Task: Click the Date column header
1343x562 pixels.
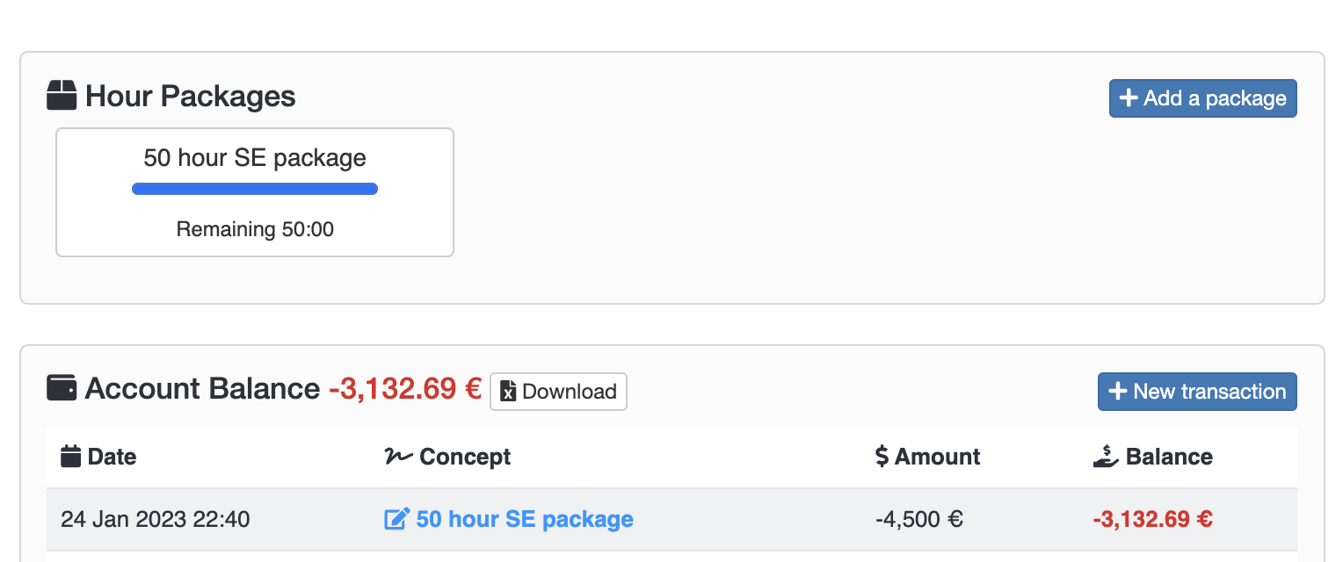Action: (111, 457)
